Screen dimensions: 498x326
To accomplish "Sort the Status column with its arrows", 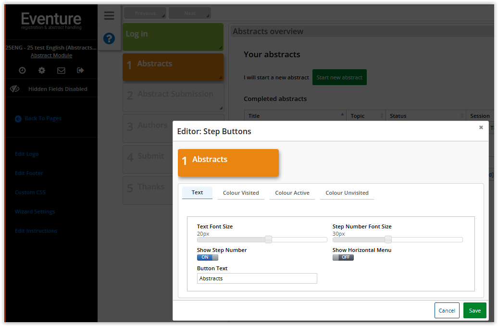I will point(462,116).
